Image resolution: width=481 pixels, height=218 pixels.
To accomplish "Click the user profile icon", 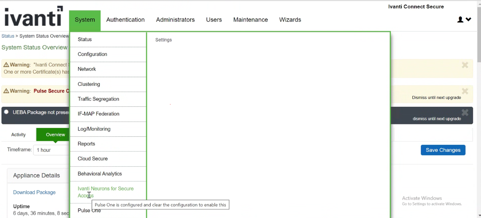I will coord(460,19).
